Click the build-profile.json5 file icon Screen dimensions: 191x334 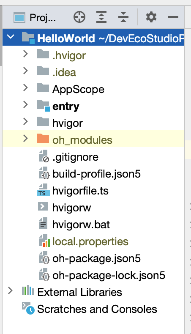(x=44, y=173)
